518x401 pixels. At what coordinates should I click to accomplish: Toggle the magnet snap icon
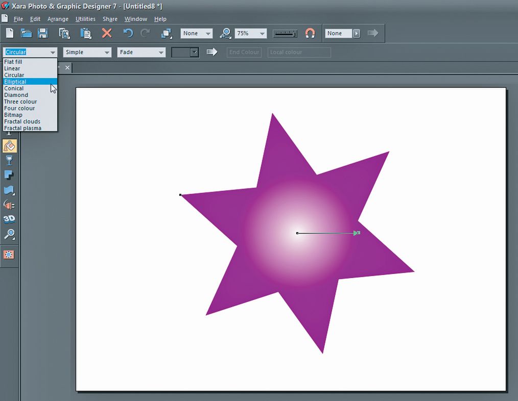pos(310,33)
